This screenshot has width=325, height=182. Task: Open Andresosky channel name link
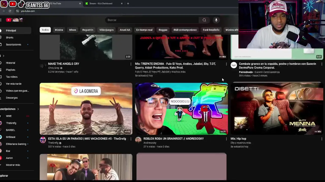(150, 143)
